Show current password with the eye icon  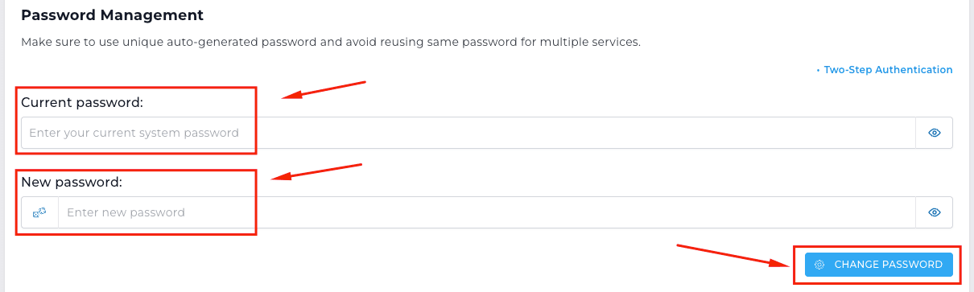(935, 133)
